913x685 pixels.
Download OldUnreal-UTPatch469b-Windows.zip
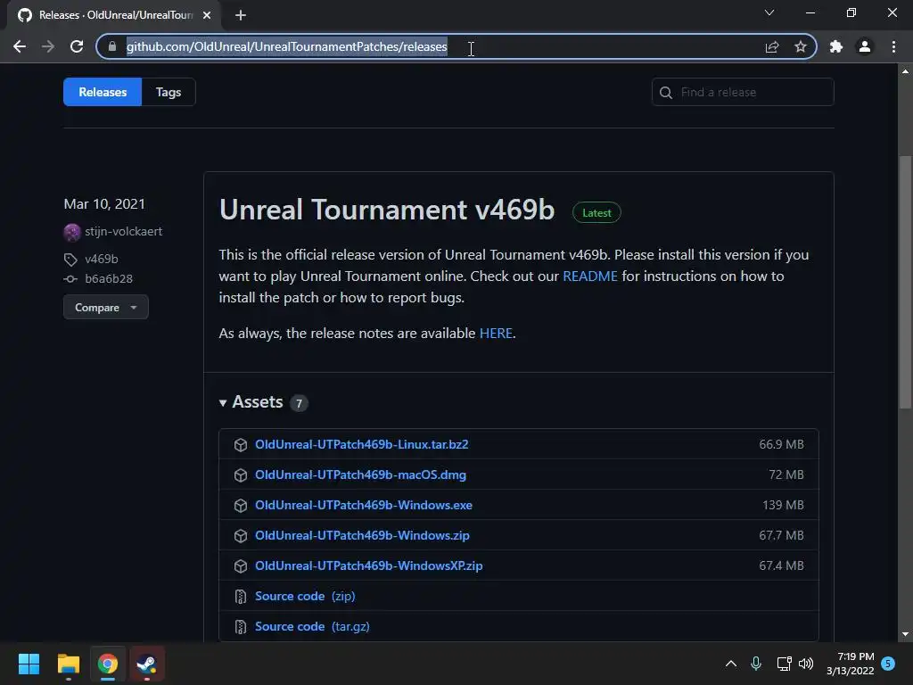pyautogui.click(x=362, y=535)
